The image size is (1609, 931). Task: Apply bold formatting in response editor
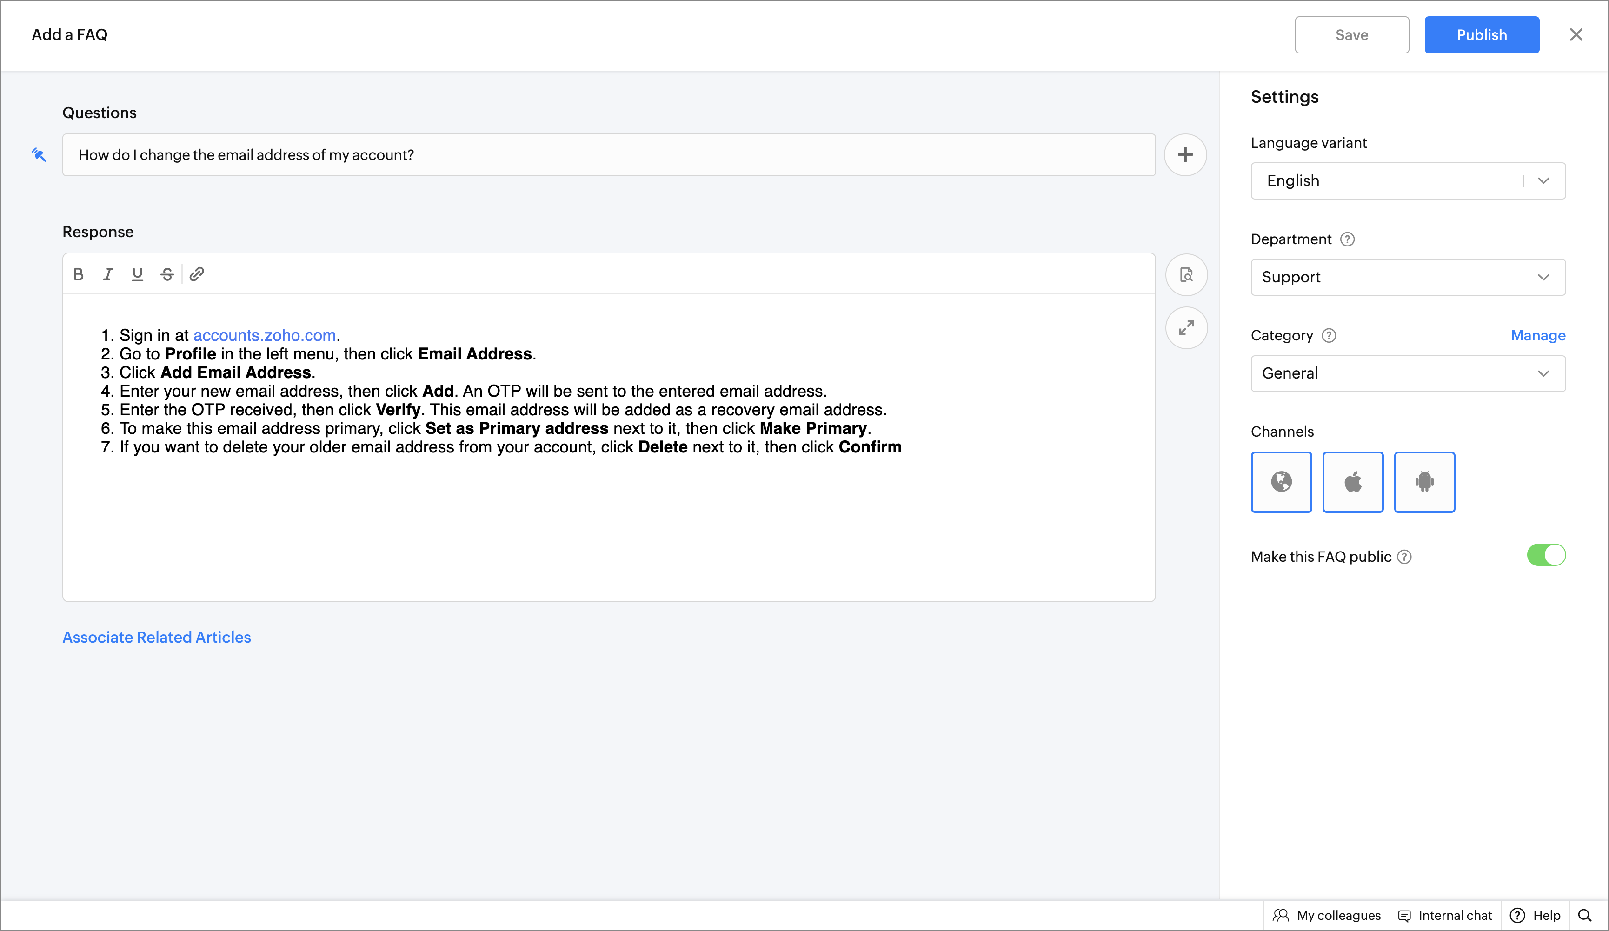tap(79, 274)
